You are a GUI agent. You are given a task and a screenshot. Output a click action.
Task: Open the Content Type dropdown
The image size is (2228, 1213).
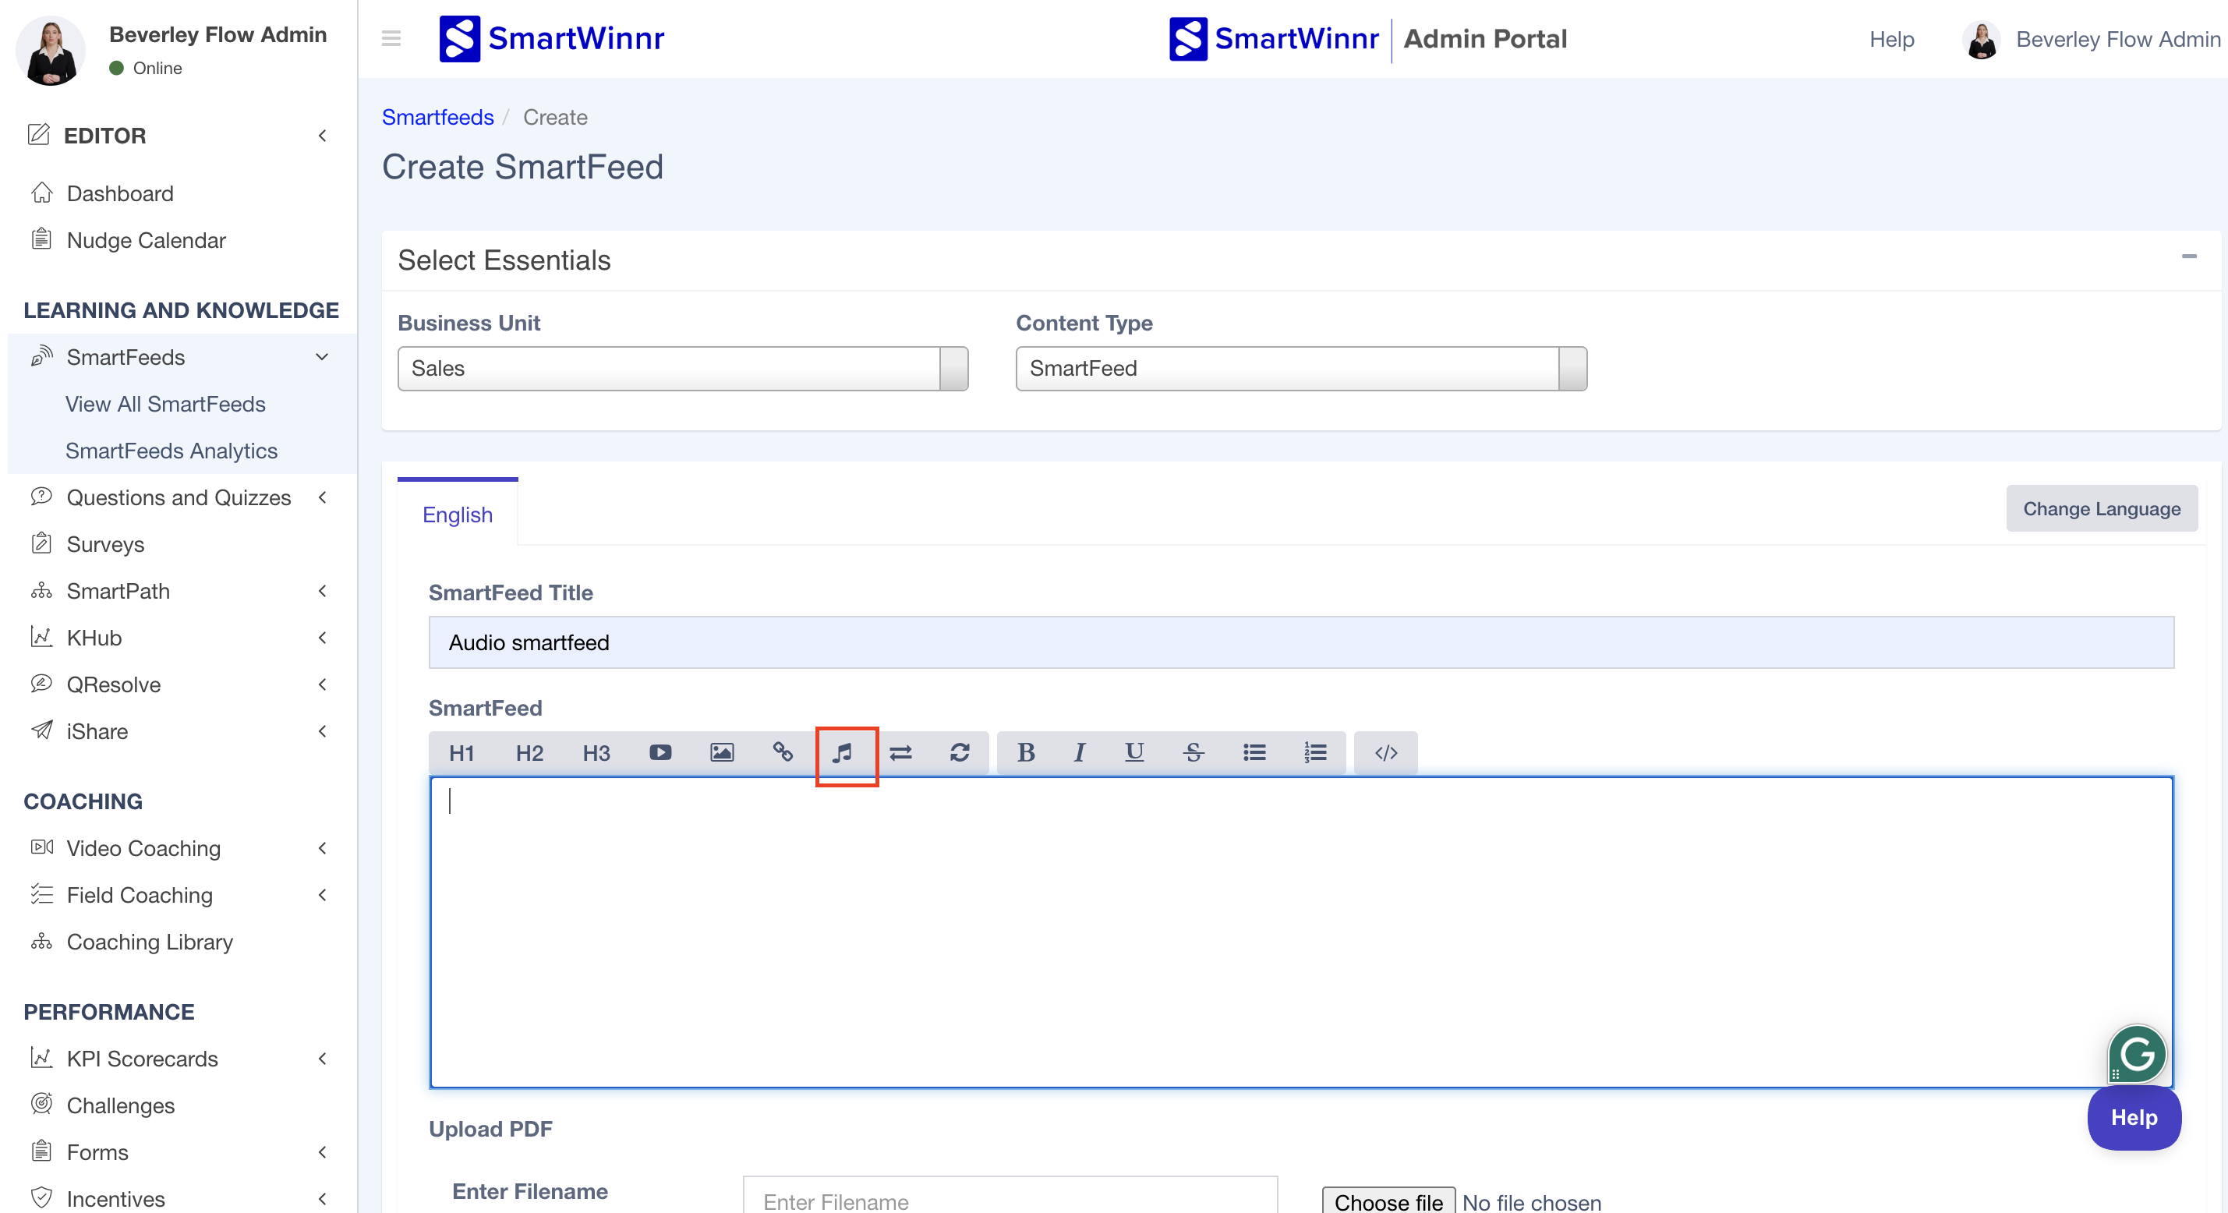tap(1300, 369)
